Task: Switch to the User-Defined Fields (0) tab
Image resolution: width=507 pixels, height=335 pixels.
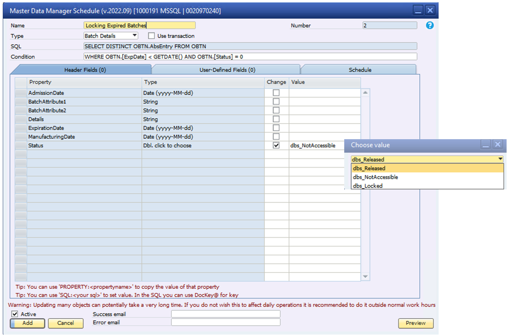Action: pos(228,69)
